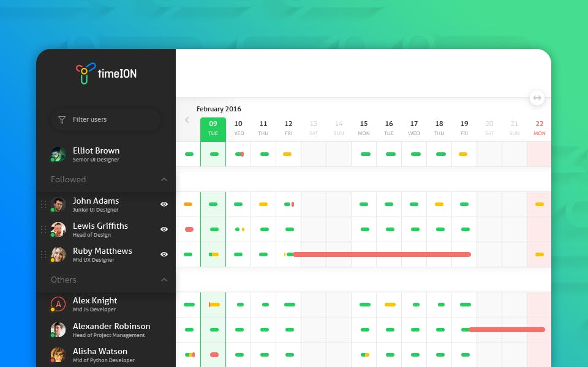Click the Followed section heading
588x367 pixels.
[68, 179]
